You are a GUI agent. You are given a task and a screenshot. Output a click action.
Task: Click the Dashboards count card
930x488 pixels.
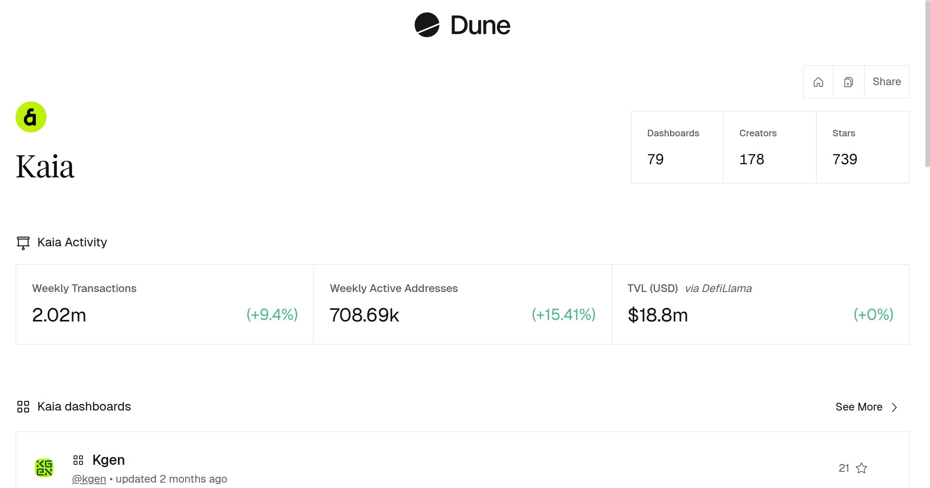677,147
